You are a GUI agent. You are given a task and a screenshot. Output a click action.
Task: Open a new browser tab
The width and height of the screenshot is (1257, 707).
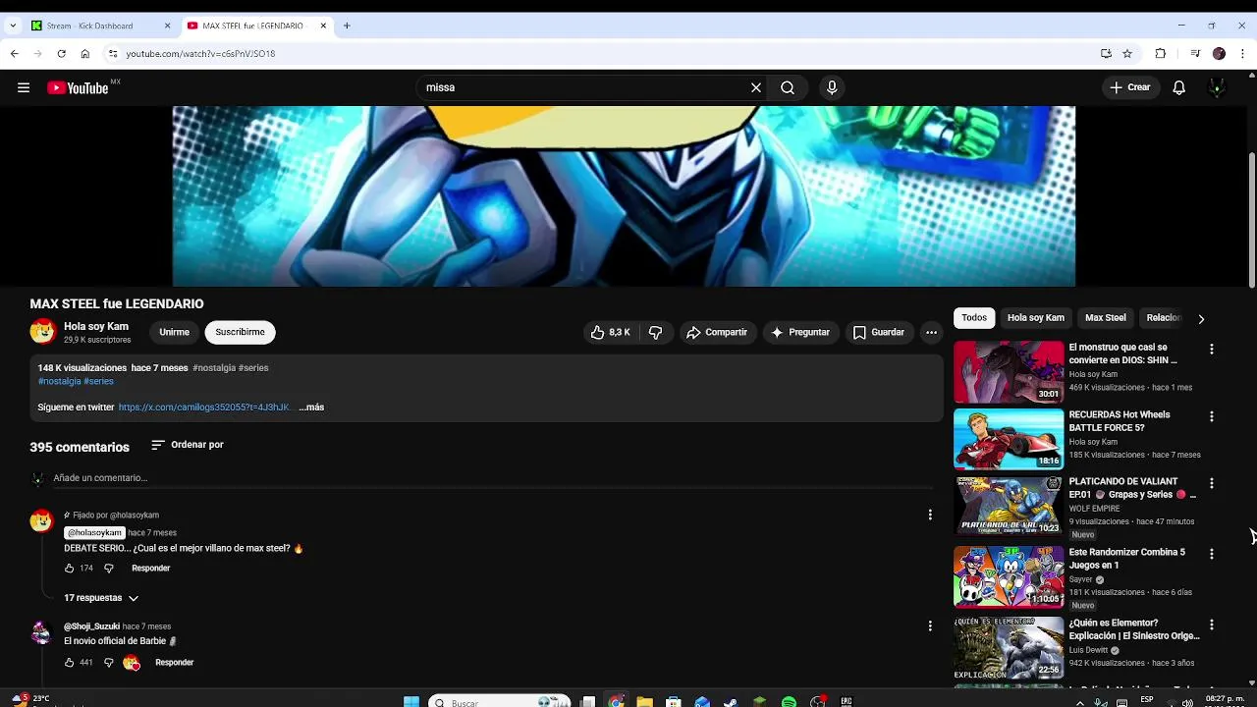(347, 26)
